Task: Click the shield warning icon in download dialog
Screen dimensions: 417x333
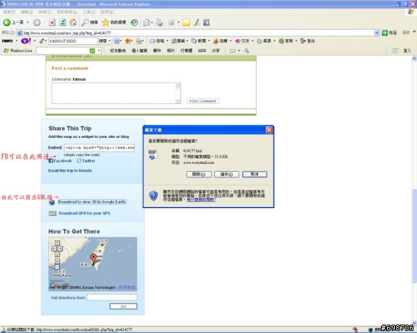Action: click(x=154, y=196)
